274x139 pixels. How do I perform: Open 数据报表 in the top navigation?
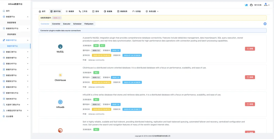[x=122, y=11]
